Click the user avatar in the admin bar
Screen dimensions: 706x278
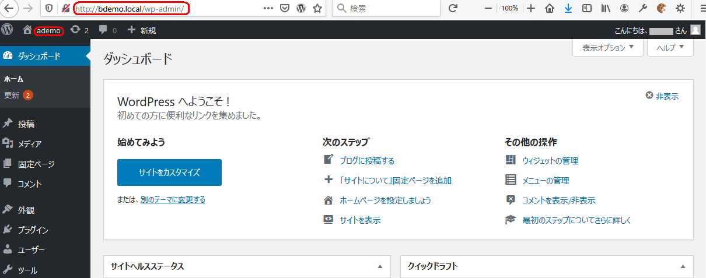pos(695,30)
